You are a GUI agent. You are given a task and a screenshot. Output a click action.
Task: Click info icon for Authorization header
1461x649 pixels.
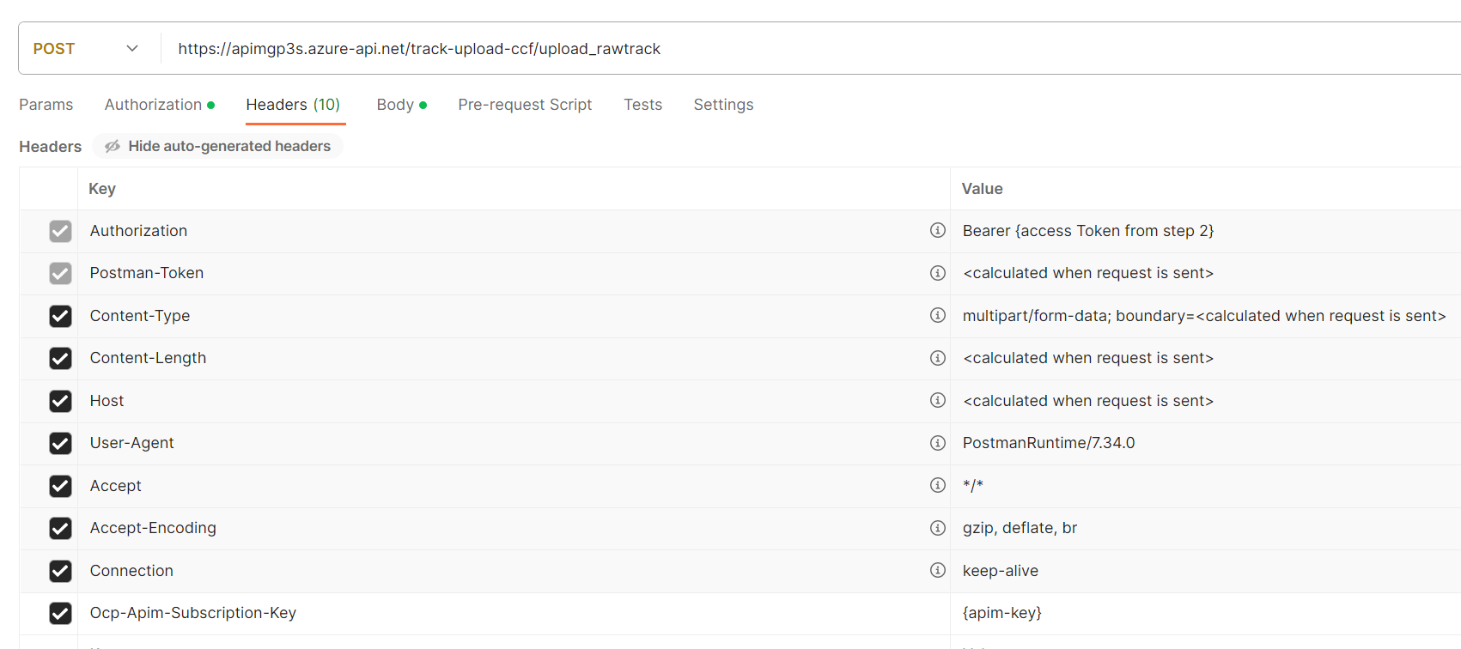(937, 230)
